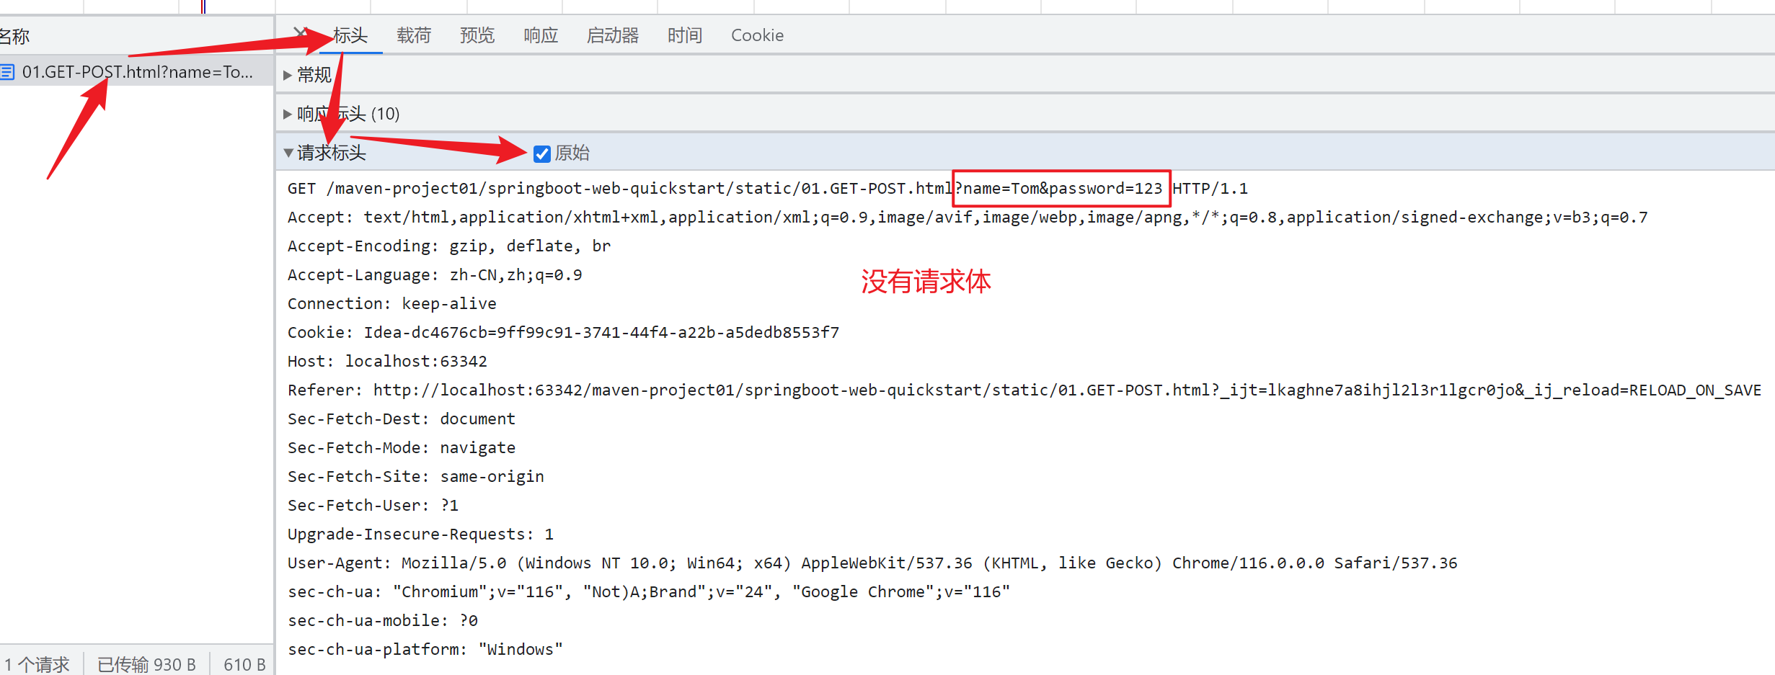Click the 610 B status entry

click(244, 664)
